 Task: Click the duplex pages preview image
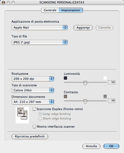22,115
